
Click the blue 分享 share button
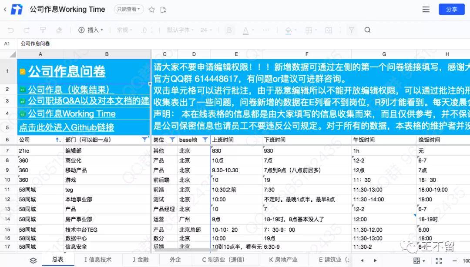(x=451, y=9)
